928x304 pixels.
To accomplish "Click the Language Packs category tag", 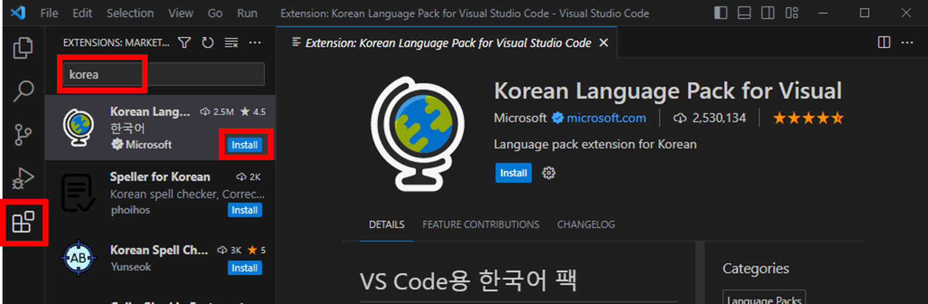I will [763, 298].
